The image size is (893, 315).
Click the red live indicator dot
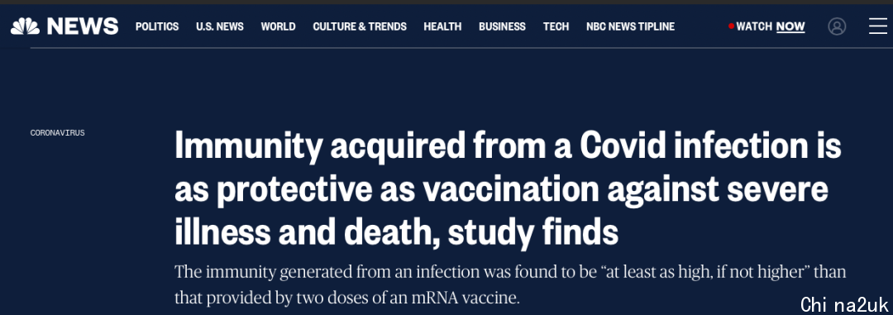click(x=731, y=26)
